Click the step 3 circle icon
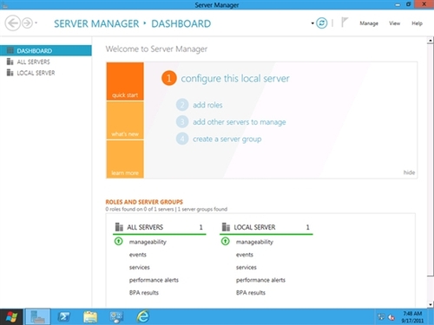The width and height of the screenshot is (434, 325). (x=182, y=121)
